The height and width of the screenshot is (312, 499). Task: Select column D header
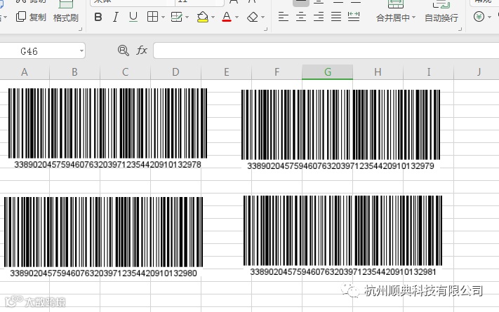pyautogui.click(x=175, y=72)
